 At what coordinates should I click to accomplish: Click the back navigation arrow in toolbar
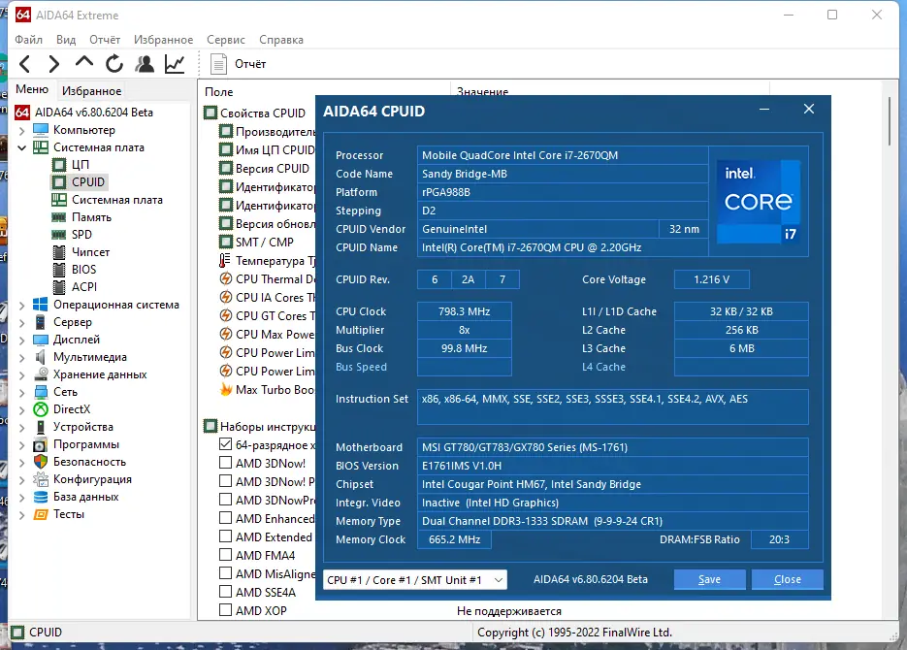pyautogui.click(x=25, y=64)
